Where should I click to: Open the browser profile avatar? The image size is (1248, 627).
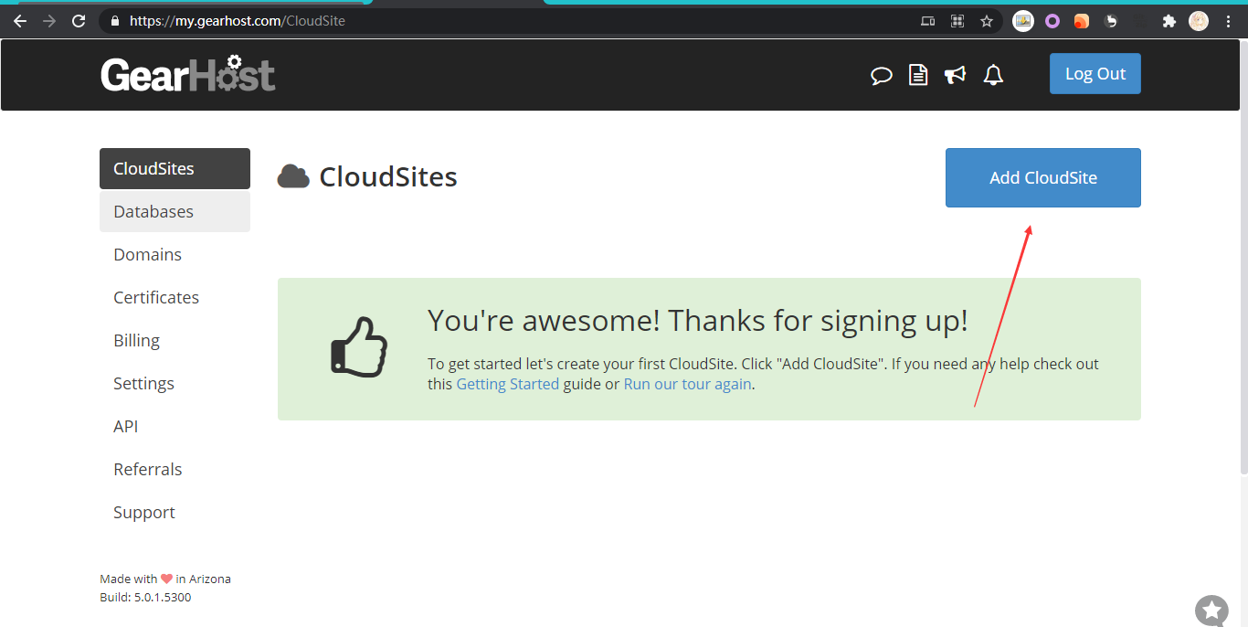tap(1199, 21)
